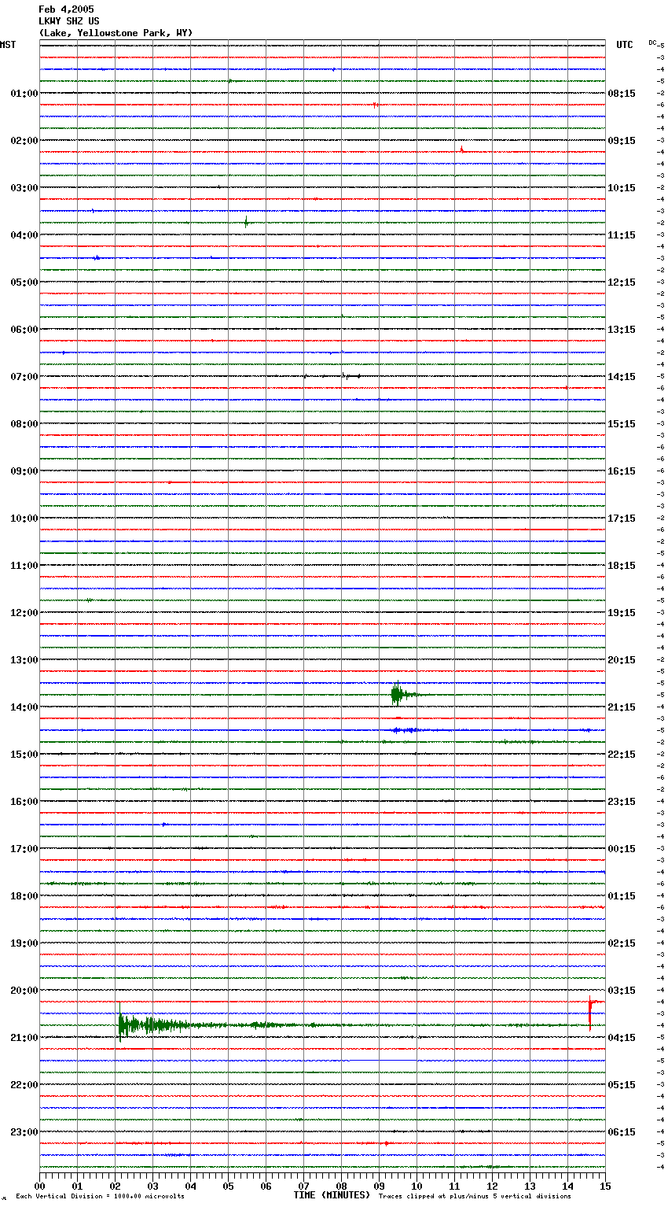668x1207 pixels.
Task: Click the 00 minute axis tick label
Action: pyautogui.click(x=40, y=1186)
